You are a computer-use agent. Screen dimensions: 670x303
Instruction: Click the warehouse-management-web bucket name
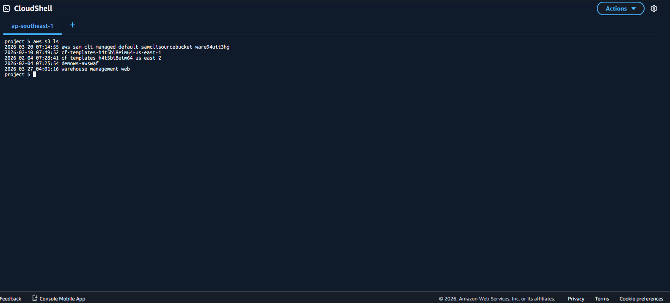[x=96, y=69]
